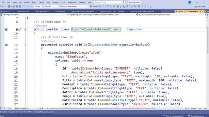Open the Extensions menu
This screenshot has width=209, height=117.
coord(72,2)
